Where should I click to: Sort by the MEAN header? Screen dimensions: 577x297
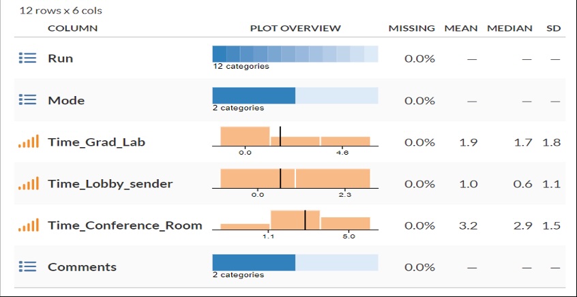(461, 29)
